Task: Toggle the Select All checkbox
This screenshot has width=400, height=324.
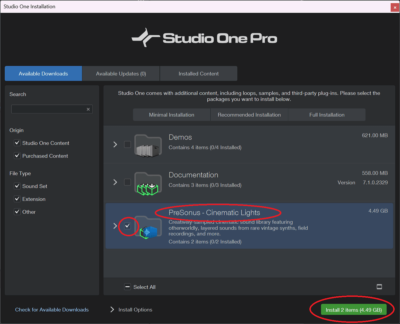Action: tap(127, 287)
